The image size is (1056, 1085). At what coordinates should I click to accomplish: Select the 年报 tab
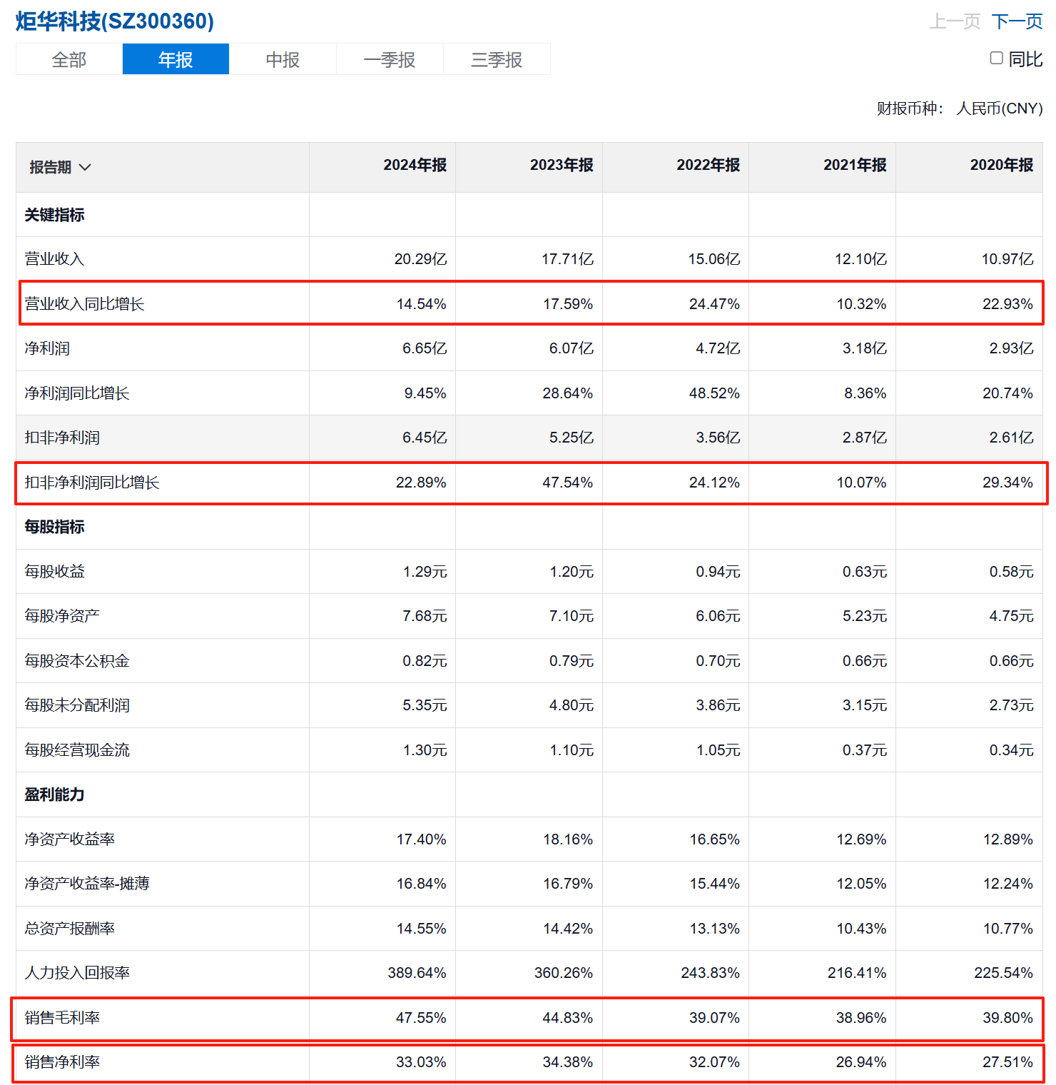[x=176, y=59]
